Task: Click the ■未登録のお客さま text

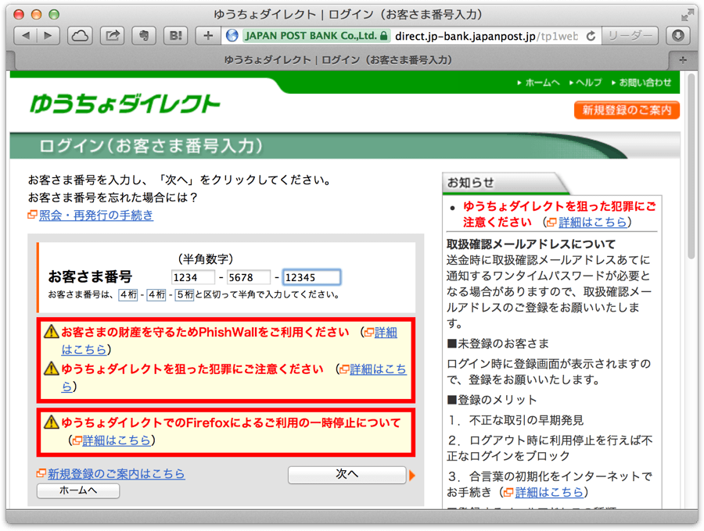Action: pyautogui.click(x=497, y=344)
